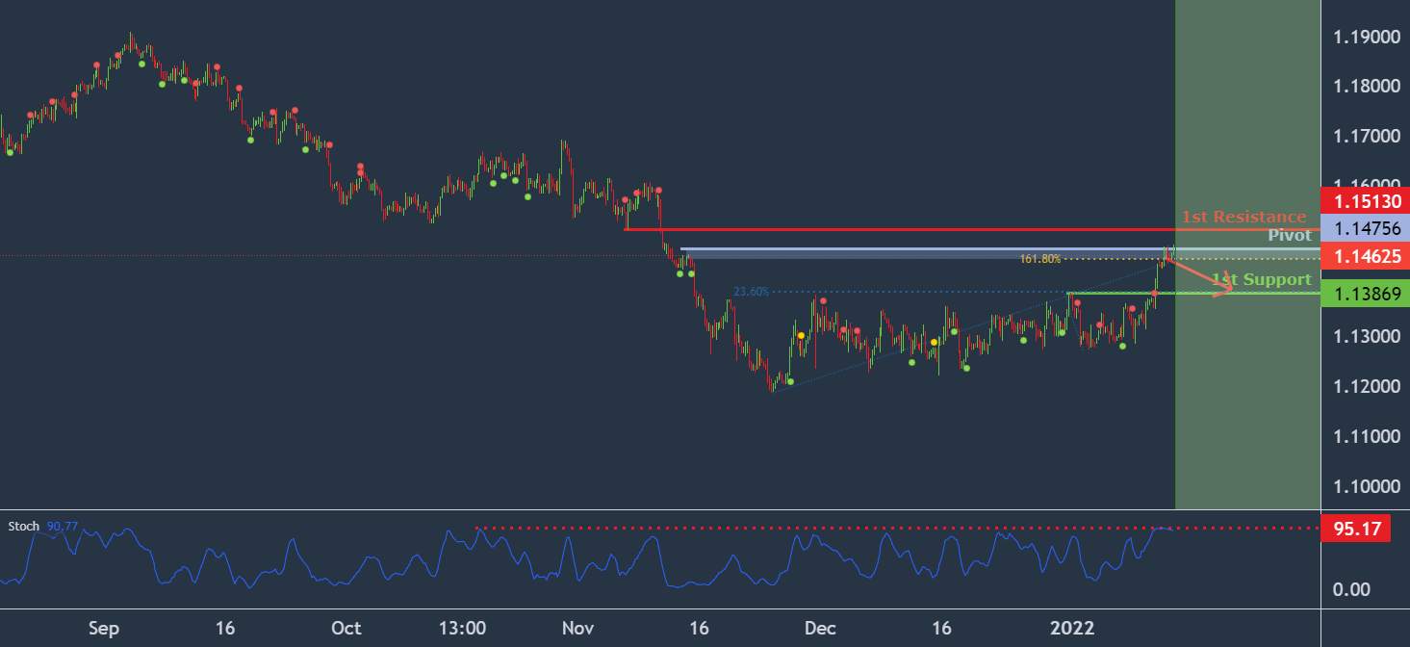The width and height of the screenshot is (1410, 647).
Task: Click the Sep axis label
Action: [103, 628]
